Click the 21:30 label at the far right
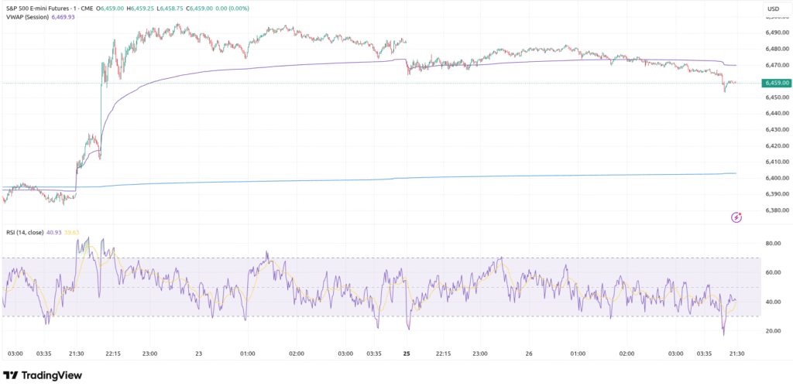This screenshot has width=793, height=386. click(x=737, y=354)
